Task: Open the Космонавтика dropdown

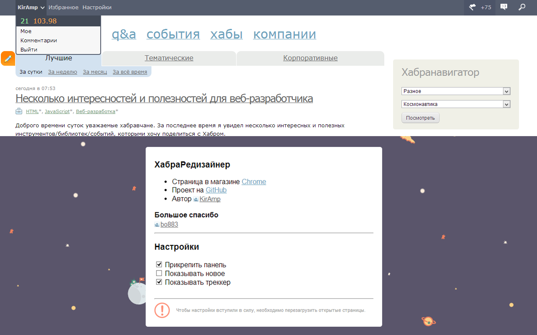Action: [x=456, y=104]
